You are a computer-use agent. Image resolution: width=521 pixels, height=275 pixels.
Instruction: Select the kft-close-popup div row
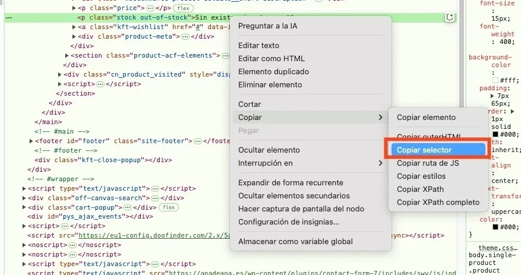pos(103,160)
